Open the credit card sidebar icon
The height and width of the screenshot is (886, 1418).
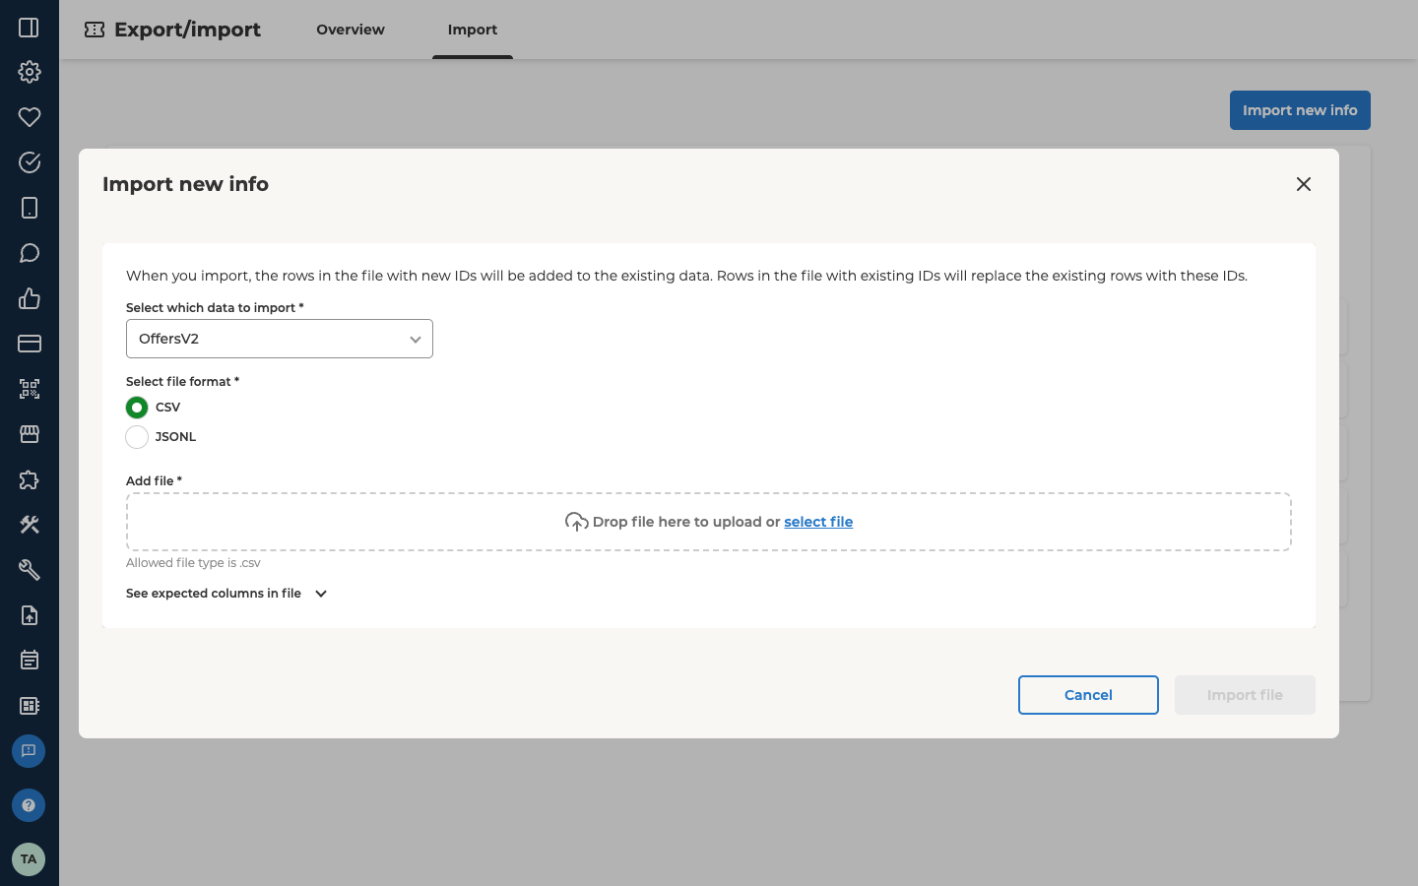click(29, 344)
